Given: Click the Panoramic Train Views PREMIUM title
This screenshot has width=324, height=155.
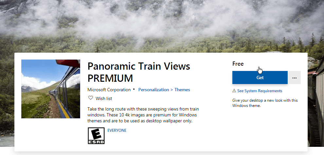Looking at the screenshot, I should 139,72.
